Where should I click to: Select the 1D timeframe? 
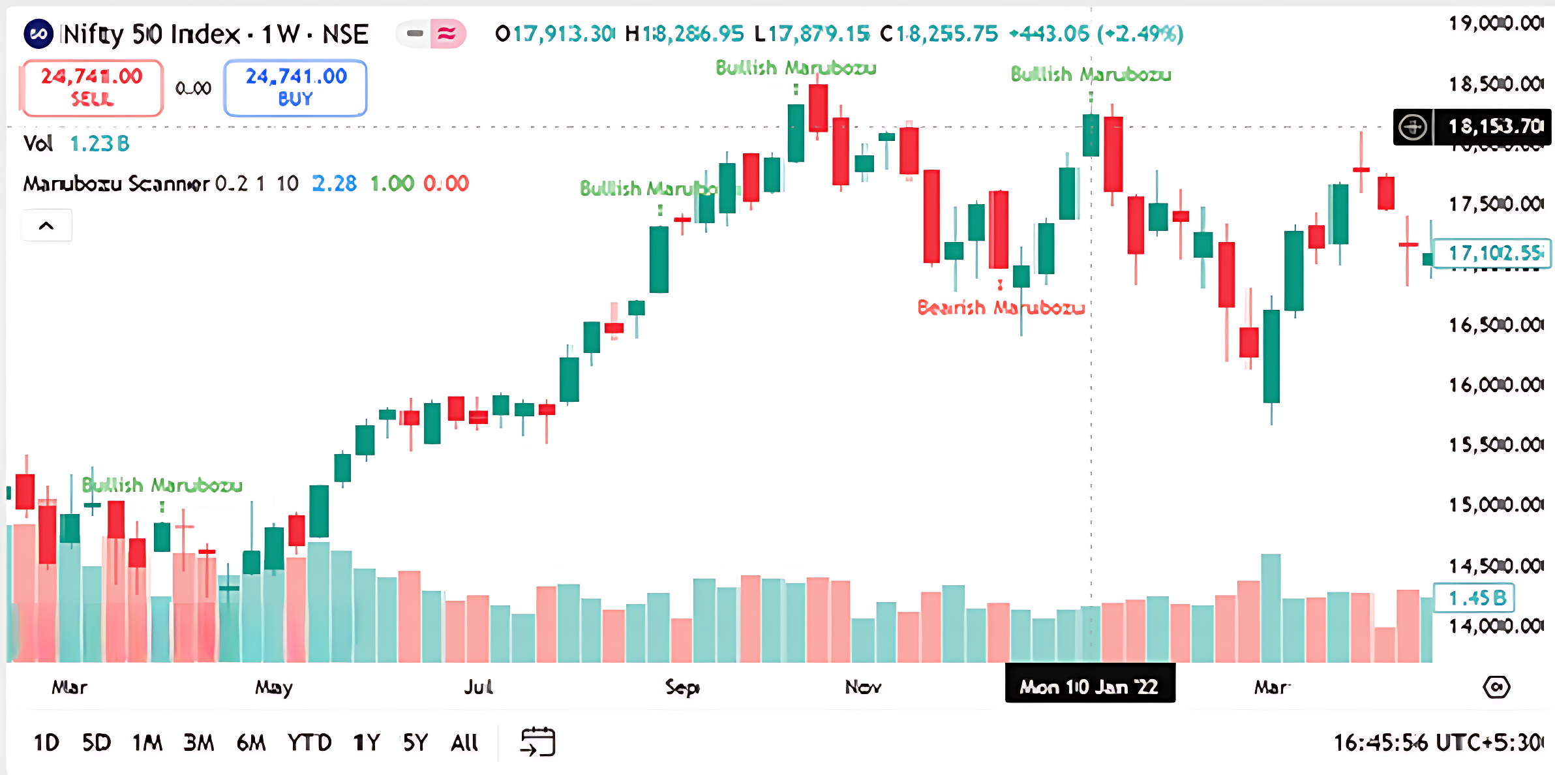(46, 741)
